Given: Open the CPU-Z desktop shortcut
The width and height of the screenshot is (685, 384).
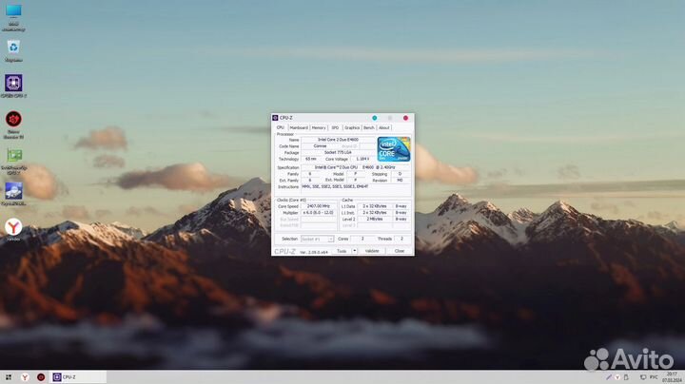Looking at the screenshot, I should pyautogui.click(x=14, y=84).
